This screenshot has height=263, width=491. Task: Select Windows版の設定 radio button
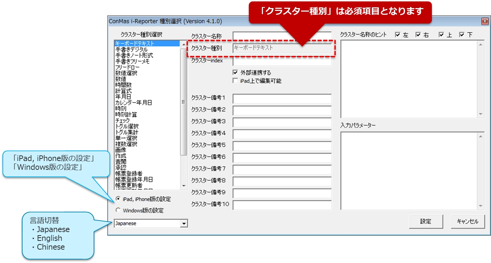pos(118,210)
